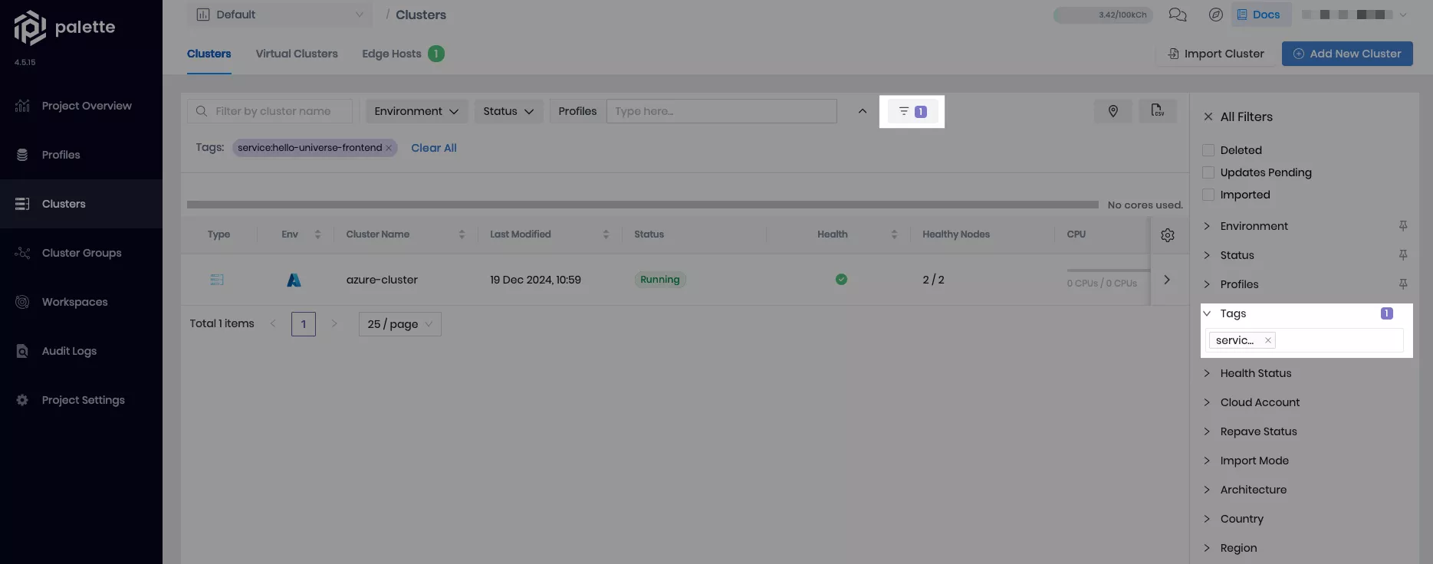Open the Default project dropdown

point(280,15)
